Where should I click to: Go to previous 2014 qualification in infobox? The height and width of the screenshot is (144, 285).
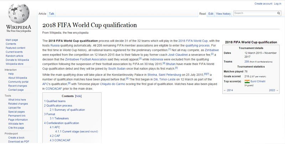[228, 90]
